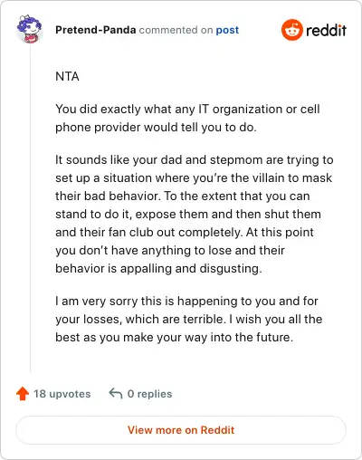Click the "18 upvotes" count

point(62,394)
